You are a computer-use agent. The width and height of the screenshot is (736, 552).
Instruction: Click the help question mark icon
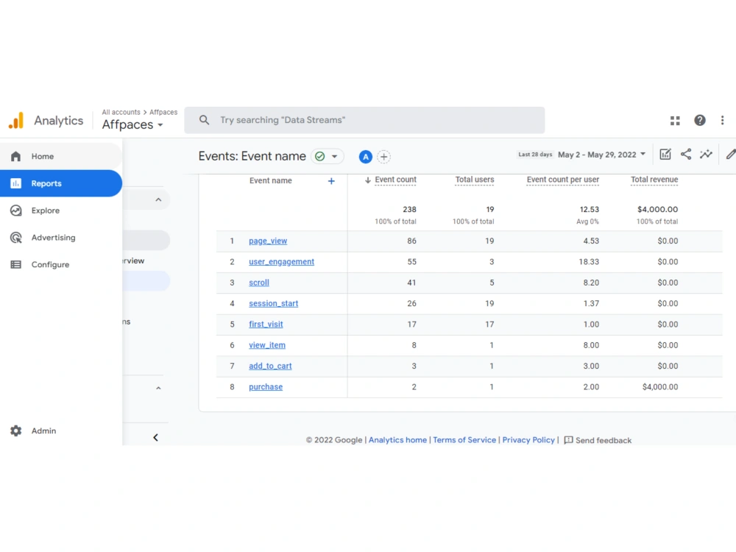[x=699, y=120]
